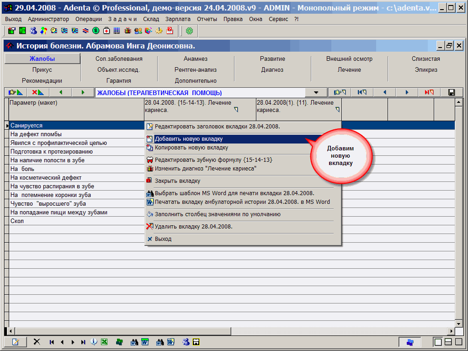Switch to the Диагноз section

272,70
